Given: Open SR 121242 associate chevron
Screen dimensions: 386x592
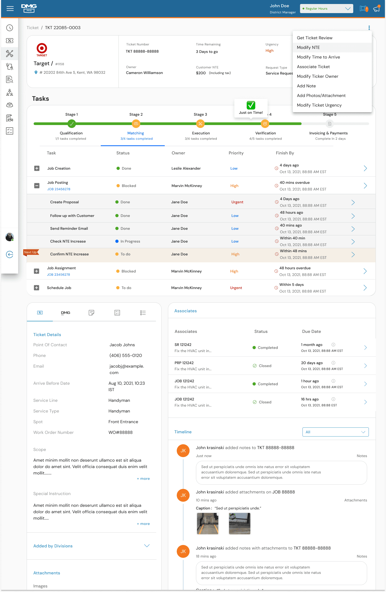Looking at the screenshot, I should [x=365, y=348].
